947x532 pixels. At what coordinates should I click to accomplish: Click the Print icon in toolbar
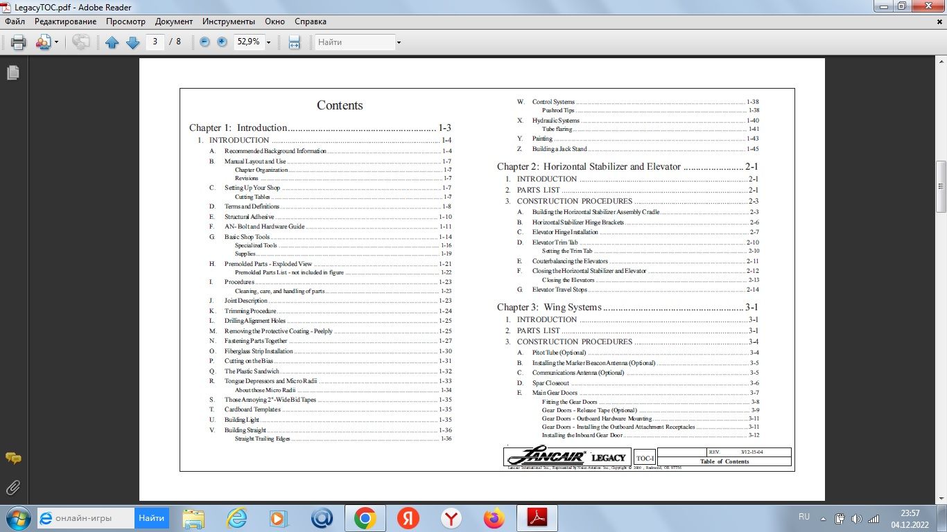[x=19, y=42]
